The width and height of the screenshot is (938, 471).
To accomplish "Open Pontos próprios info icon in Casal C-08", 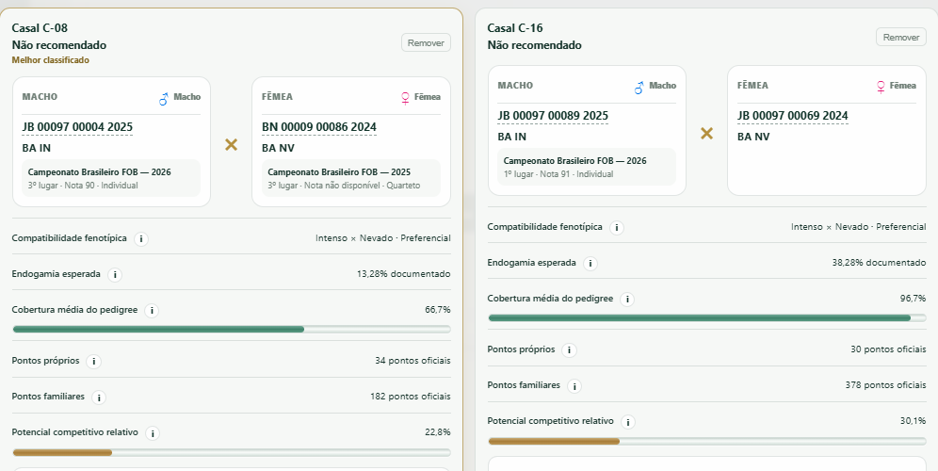I will coord(94,362).
